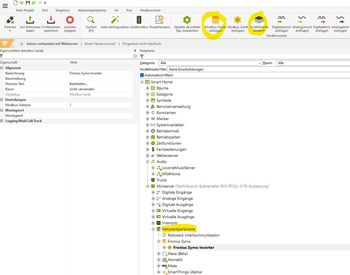This screenshot has height=275, width=350.
Task: Select Fronius Symo Inverter in tree
Action: click(x=194, y=247)
